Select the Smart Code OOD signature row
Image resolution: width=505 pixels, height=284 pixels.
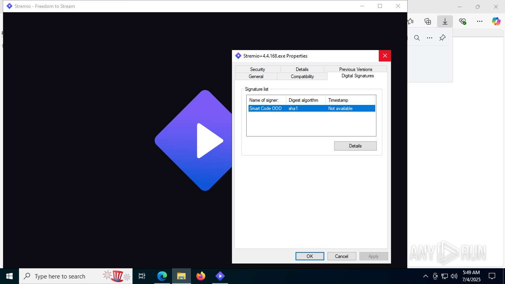(x=312, y=108)
